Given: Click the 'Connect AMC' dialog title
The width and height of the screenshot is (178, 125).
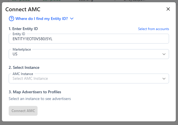Looking at the screenshot, I should pos(23,9).
